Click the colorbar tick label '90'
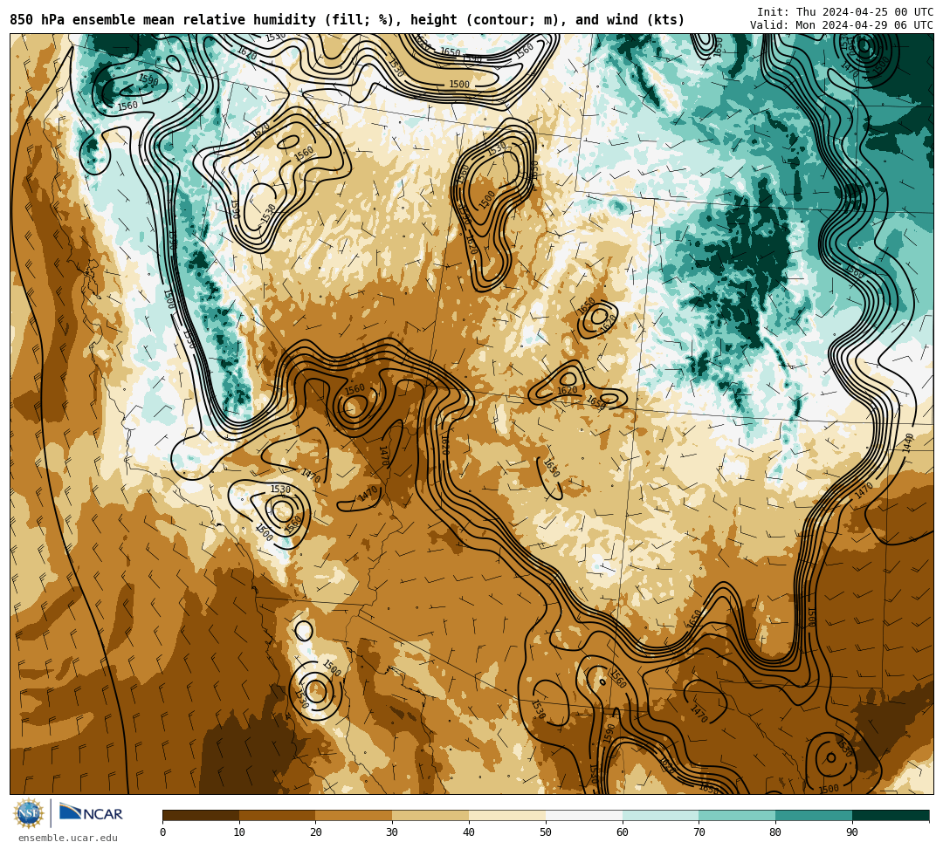943x849 pixels. coord(852,832)
